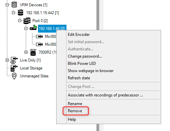Collapse the Pool 0 node
Image resolution: width=170 pixels, height=131 pixels.
(x=20, y=20)
